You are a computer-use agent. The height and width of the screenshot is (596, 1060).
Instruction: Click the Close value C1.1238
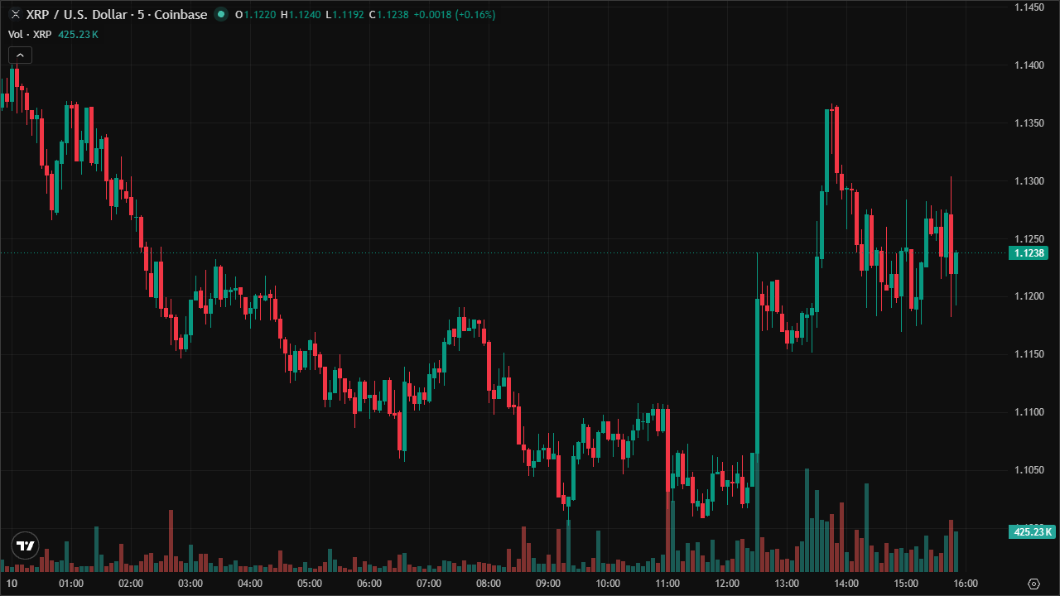point(388,14)
